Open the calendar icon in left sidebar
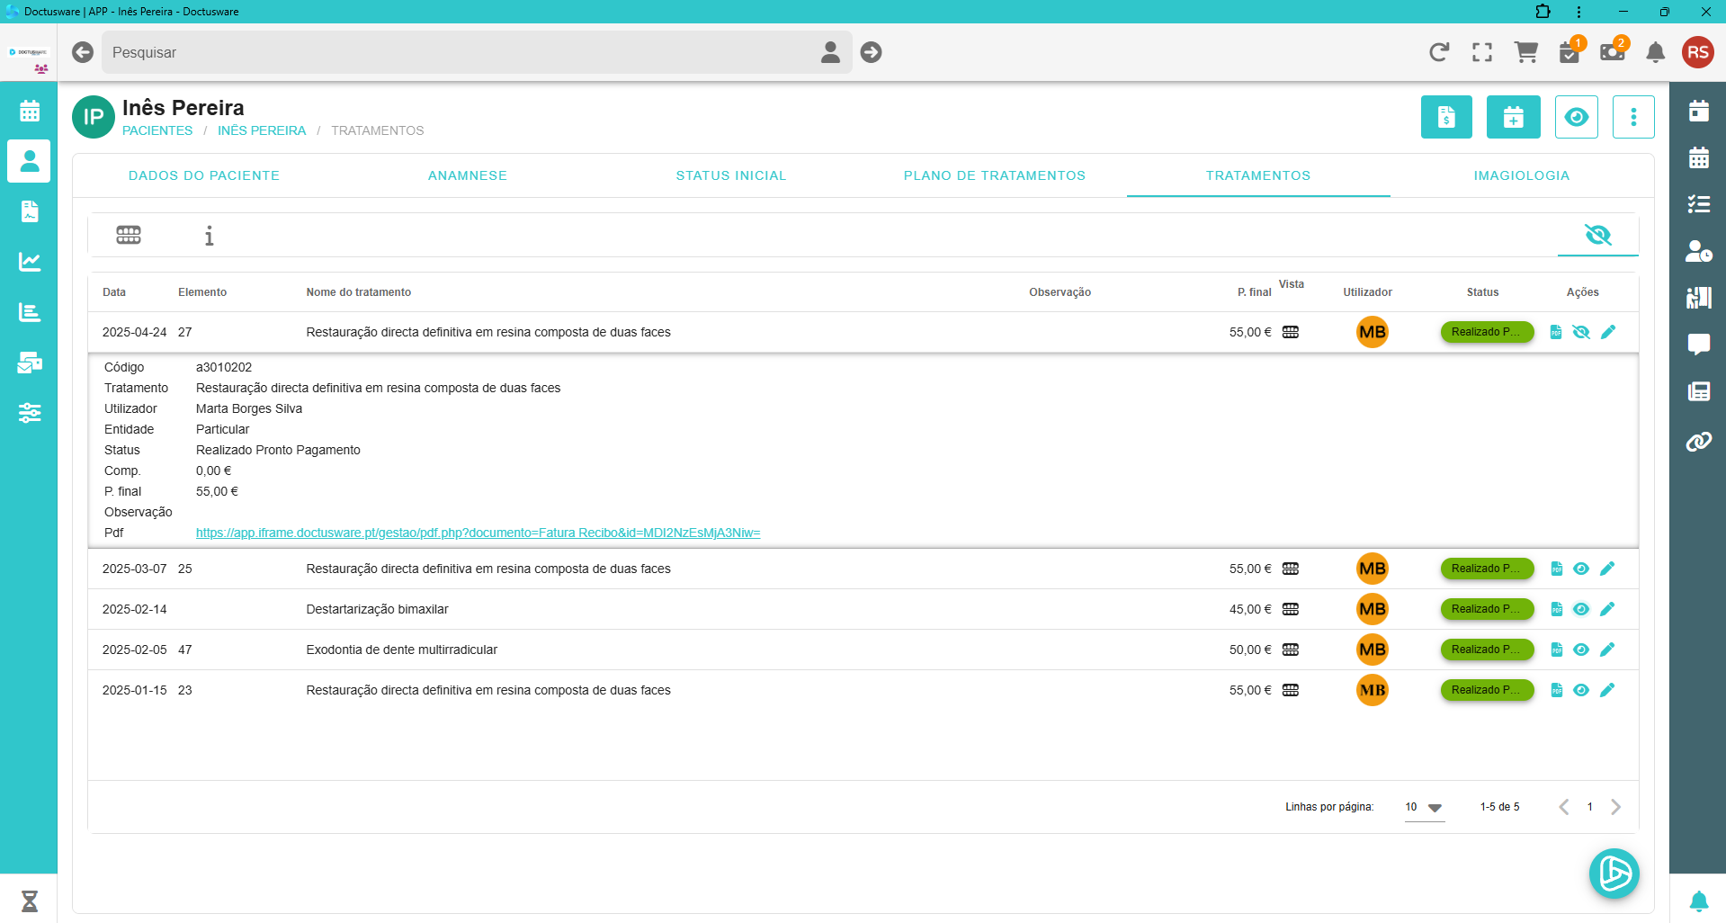 (30, 111)
